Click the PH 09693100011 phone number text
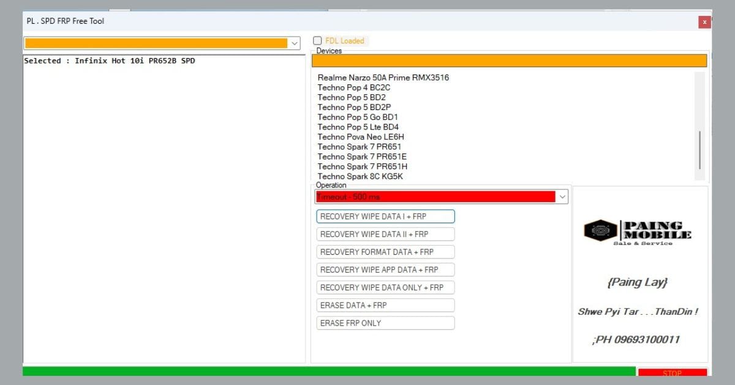Screen dimensions: 735x385 (x=636, y=340)
